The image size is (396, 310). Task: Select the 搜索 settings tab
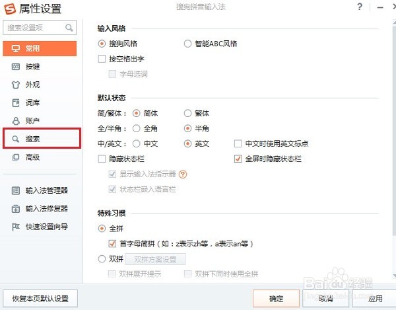[x=42, y=138]
